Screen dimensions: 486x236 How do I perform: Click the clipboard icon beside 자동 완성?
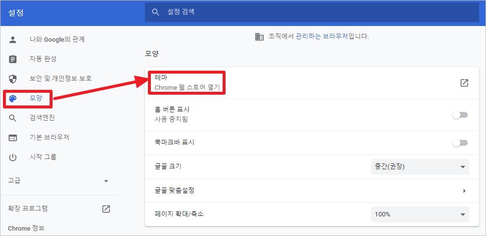tap(13, 59)
